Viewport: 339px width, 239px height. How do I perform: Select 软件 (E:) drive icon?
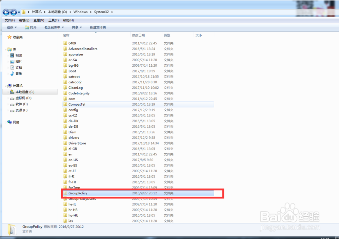click(x=12, y=104)
